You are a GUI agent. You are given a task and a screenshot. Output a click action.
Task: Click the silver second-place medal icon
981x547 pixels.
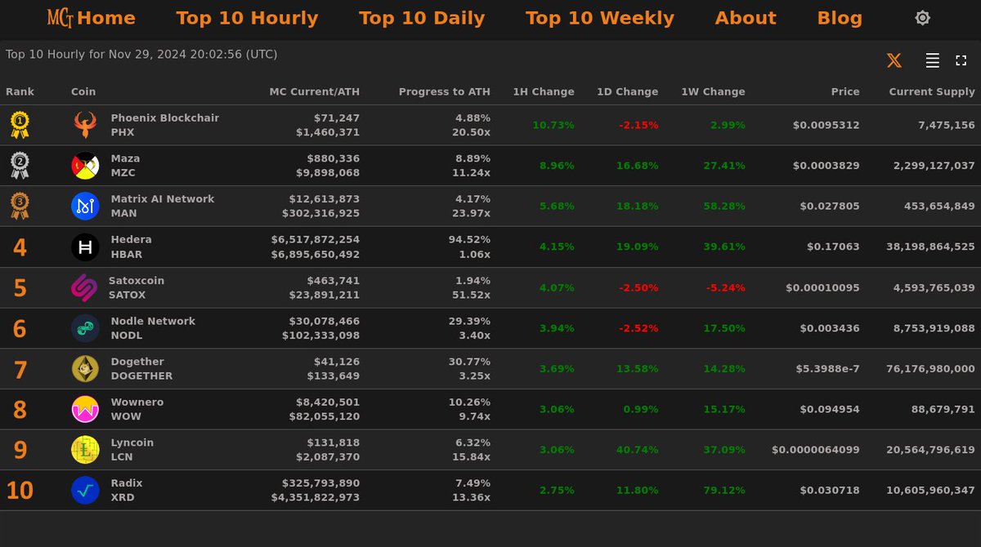pos(20,166)
